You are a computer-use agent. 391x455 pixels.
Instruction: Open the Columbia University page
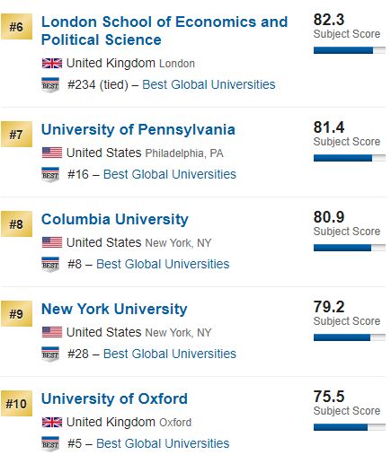click(x=115, y=219)
